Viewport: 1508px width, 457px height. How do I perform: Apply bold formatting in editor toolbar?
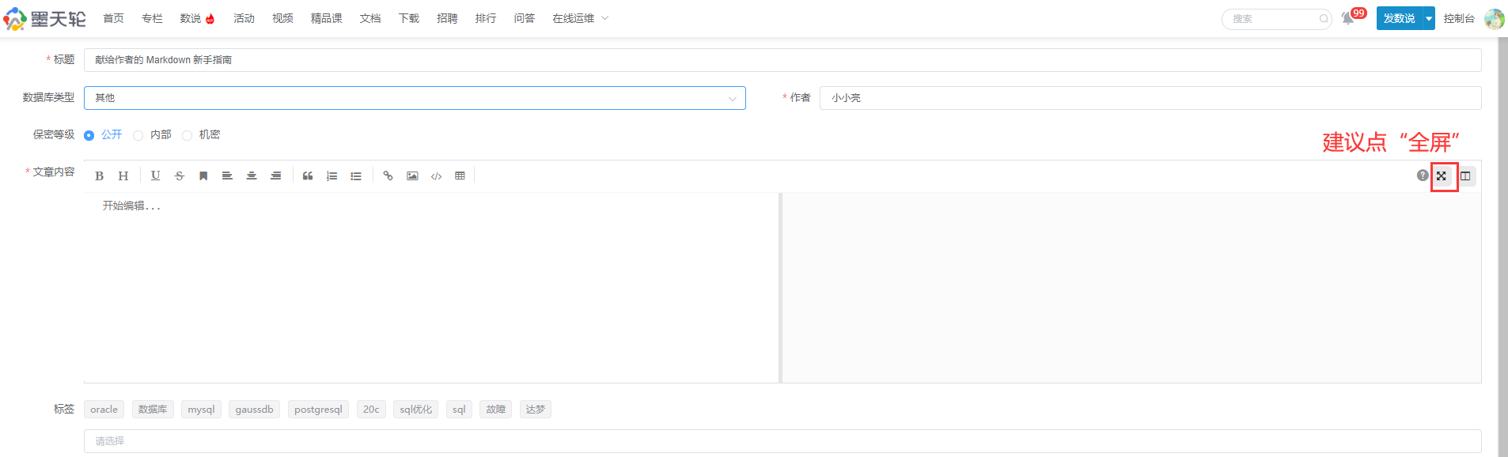(x=99, y=176)
